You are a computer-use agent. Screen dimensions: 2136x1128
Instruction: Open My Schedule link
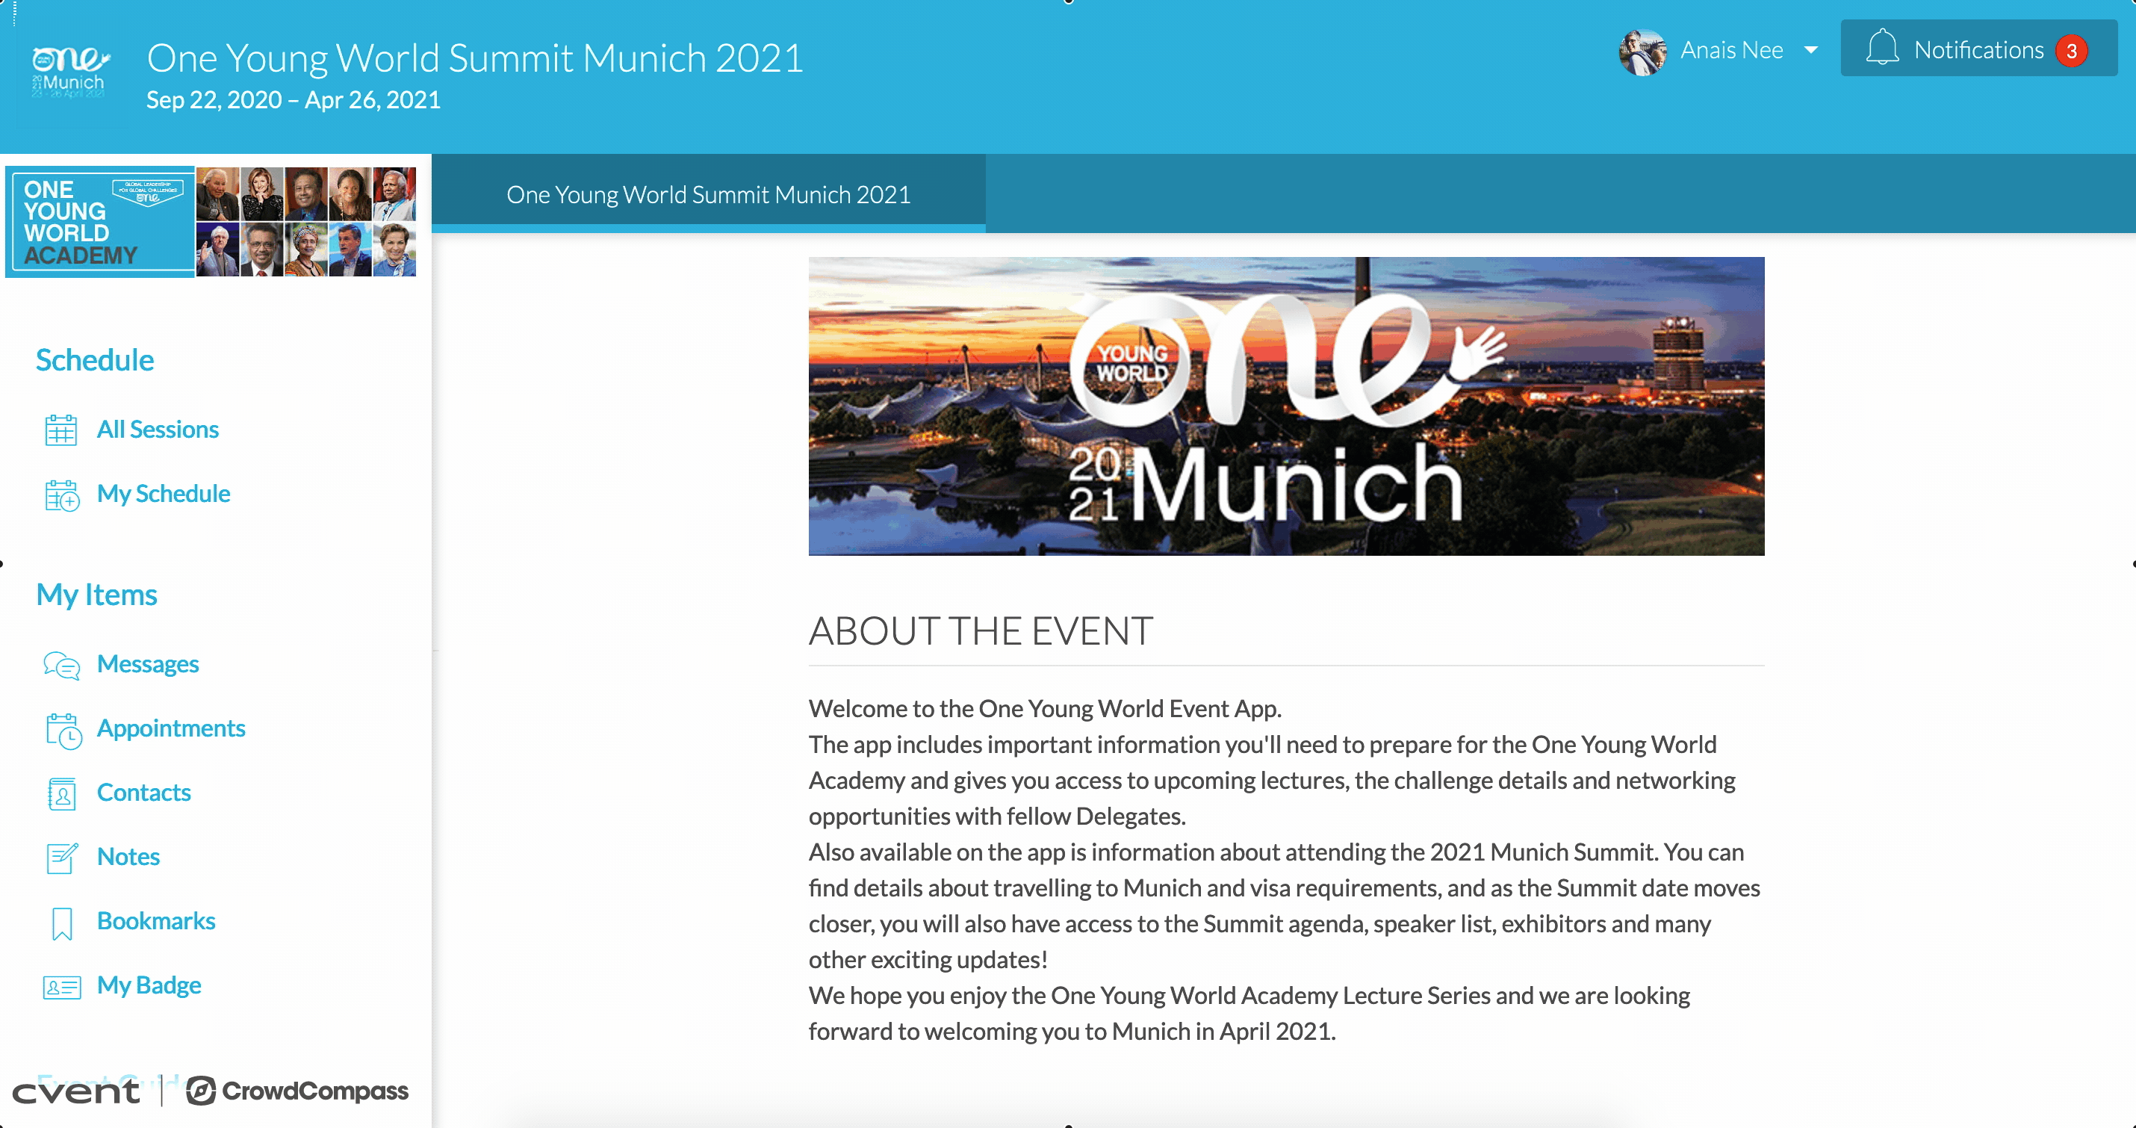[164, 495]
